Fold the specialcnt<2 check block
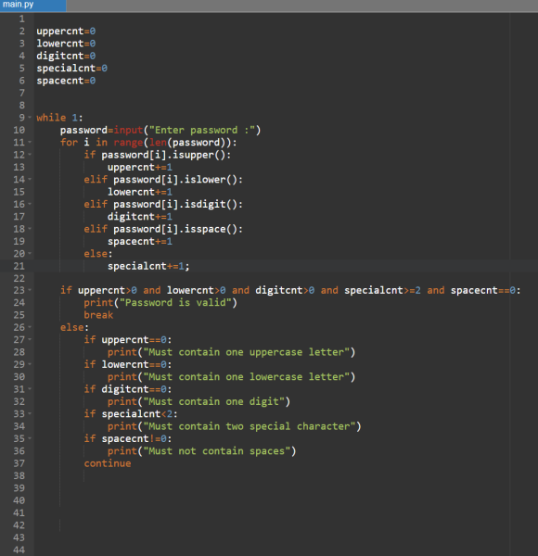The width and height of the screenshot is (538, 556). tap(30, 414)
